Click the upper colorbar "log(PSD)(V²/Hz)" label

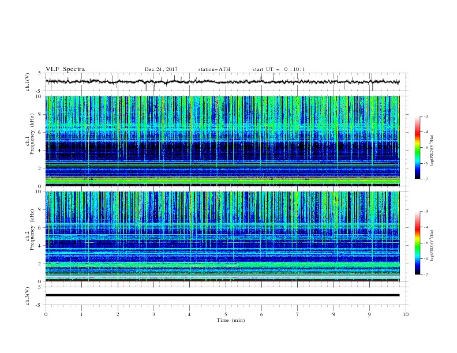432,151
